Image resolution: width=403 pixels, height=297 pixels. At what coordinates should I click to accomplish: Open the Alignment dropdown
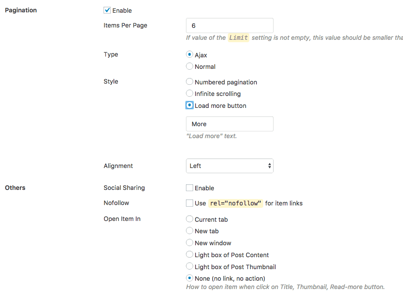point(229,166)
